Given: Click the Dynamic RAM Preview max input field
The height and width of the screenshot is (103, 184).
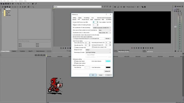Looking at the screenshot, I should (95, 22).
